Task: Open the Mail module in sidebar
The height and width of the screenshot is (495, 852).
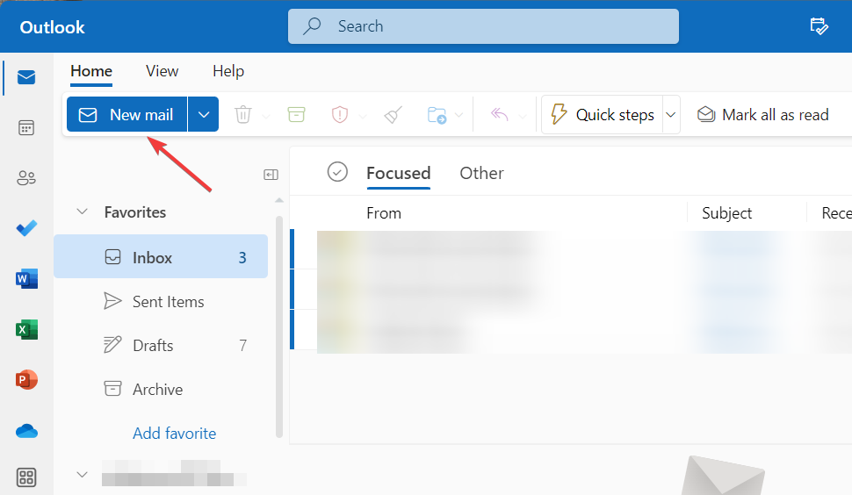Action: (26, 77)
